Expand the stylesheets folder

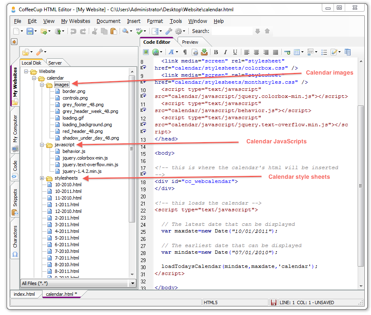point(42,178)
